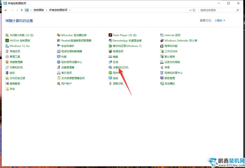Open the 疑难解答 link

tap(15, 83)
